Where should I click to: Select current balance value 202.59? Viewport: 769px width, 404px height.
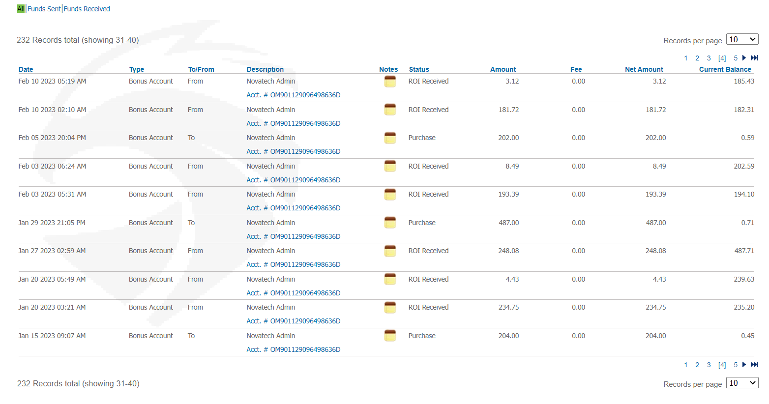point(744,166)
